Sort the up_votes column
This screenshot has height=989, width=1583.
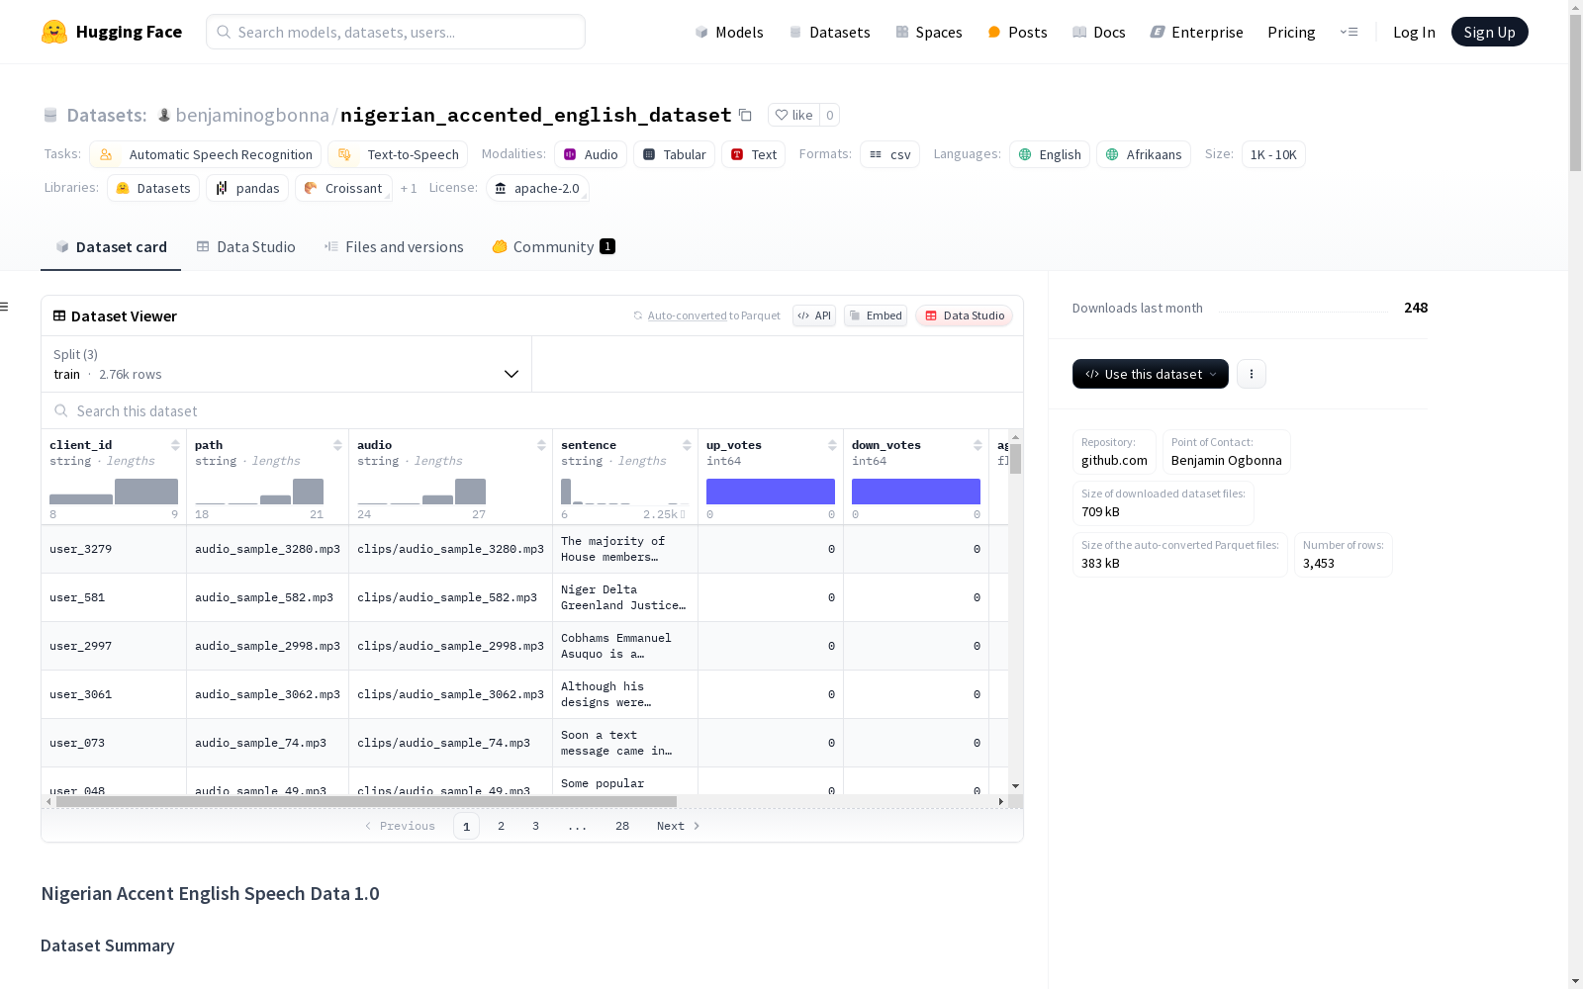coord(832,445)
